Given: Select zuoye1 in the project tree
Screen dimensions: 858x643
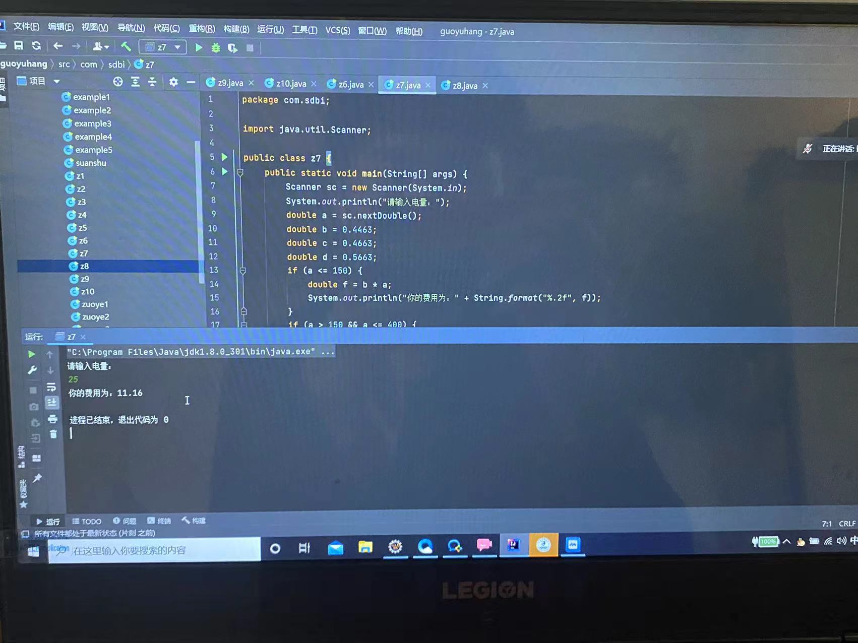Looking at the screenshot, I should [89, 304].
